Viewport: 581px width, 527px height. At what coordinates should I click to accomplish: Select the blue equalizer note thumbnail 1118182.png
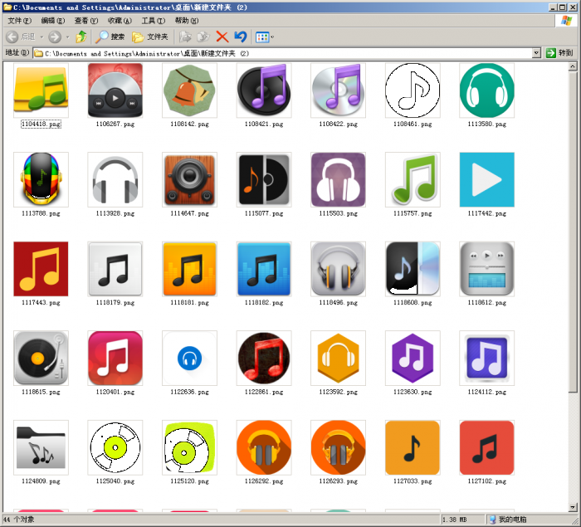pyautogui.click(x=264, y=269)
